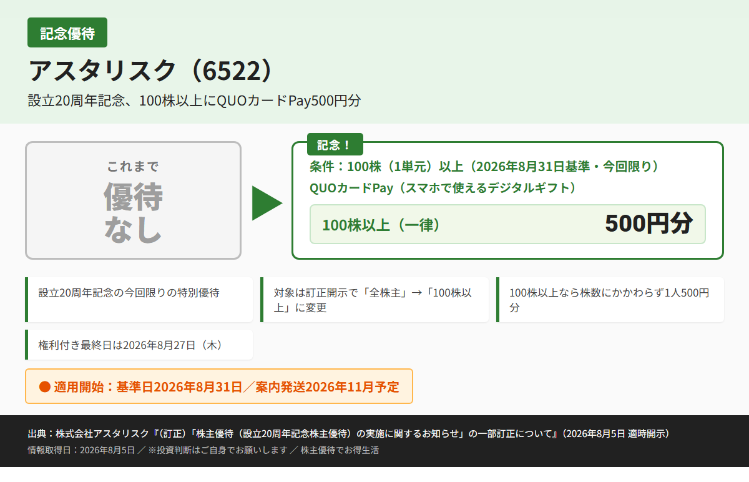Click the 出典：株式会社アスタリスク source line
Screen dimensions: 749x482
(x=348, y=434)
